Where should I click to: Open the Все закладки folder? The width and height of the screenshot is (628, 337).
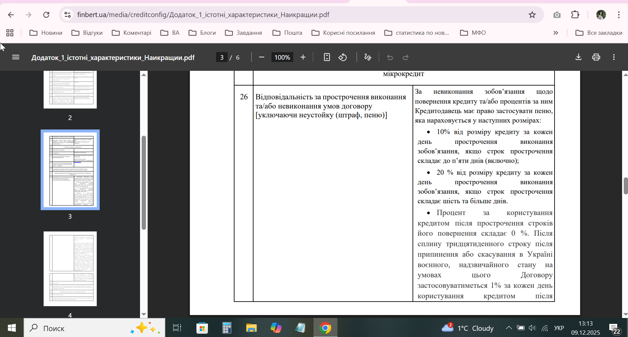[x=599, y=33]
